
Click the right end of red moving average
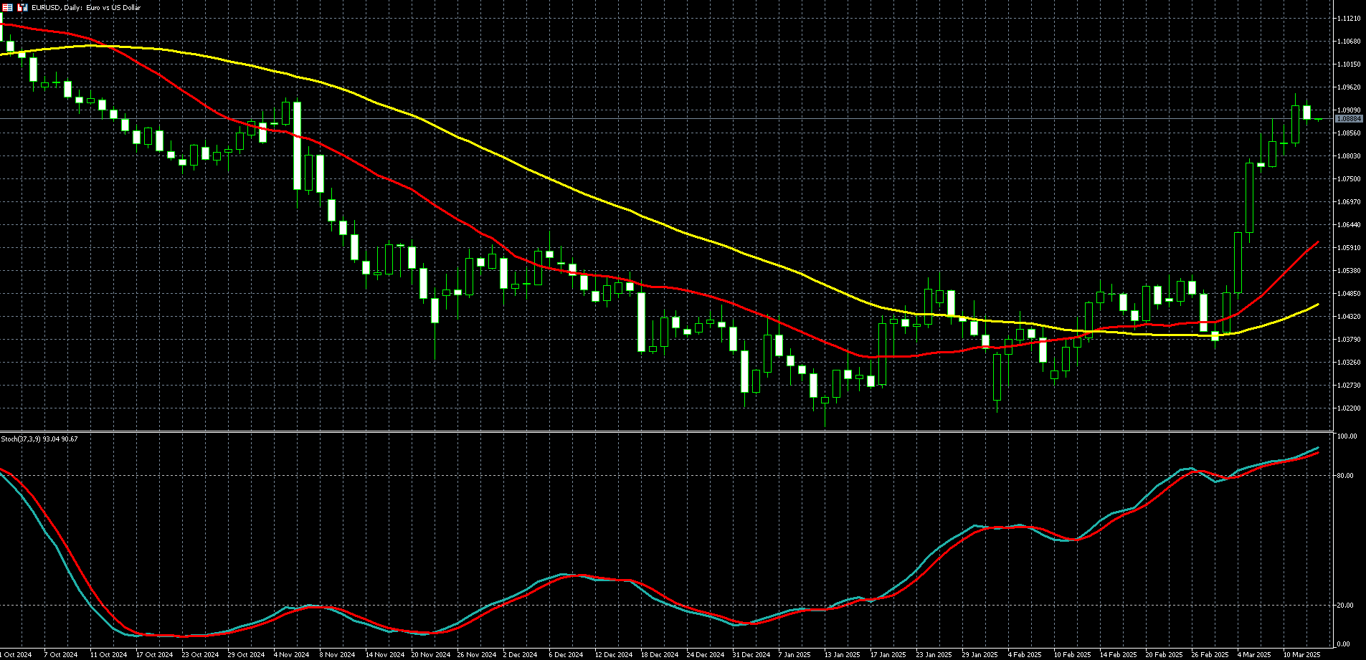1317,244
